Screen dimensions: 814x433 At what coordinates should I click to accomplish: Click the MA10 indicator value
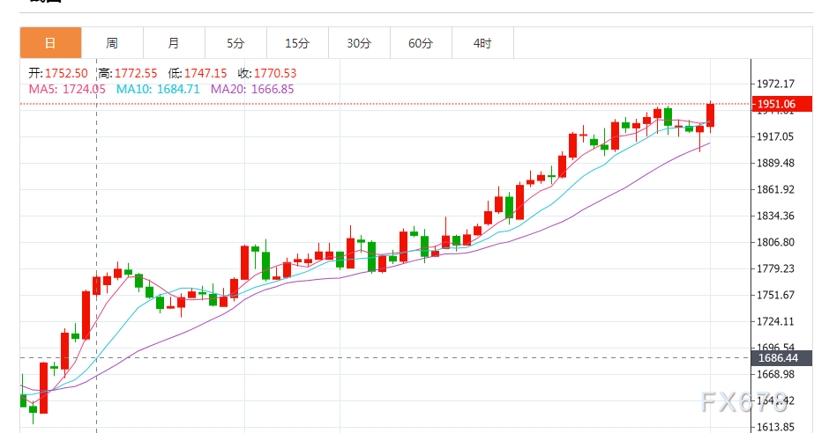point(158,89)
